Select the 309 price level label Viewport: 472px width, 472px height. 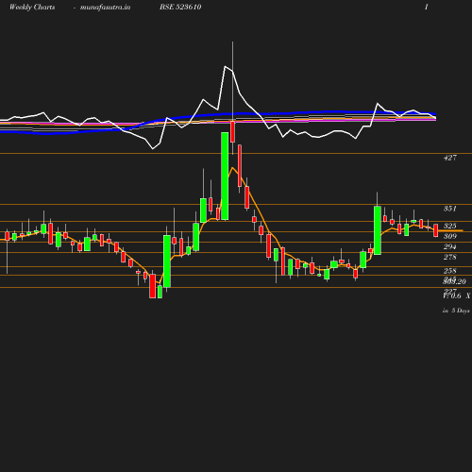(x=450, y=236)
